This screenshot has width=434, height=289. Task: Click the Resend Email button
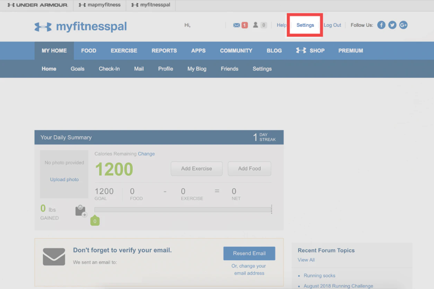[x=249, y=253]
